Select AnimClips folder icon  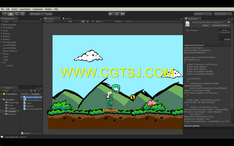coord(6,102)
